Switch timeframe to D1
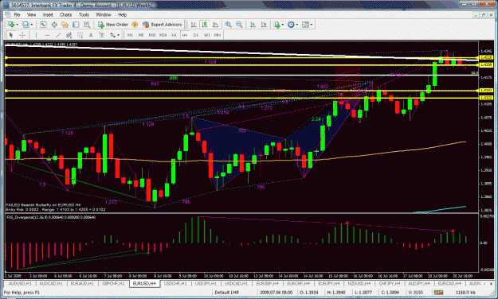 [x=196, y=35]
